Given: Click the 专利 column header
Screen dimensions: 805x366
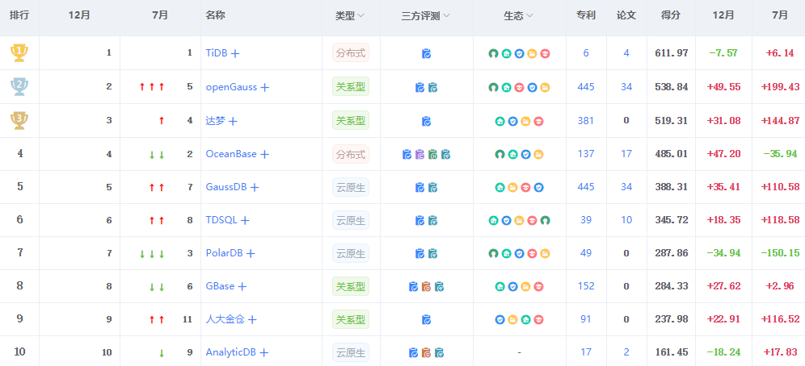Looking at the screenshot, I should [x=586, y=15].
